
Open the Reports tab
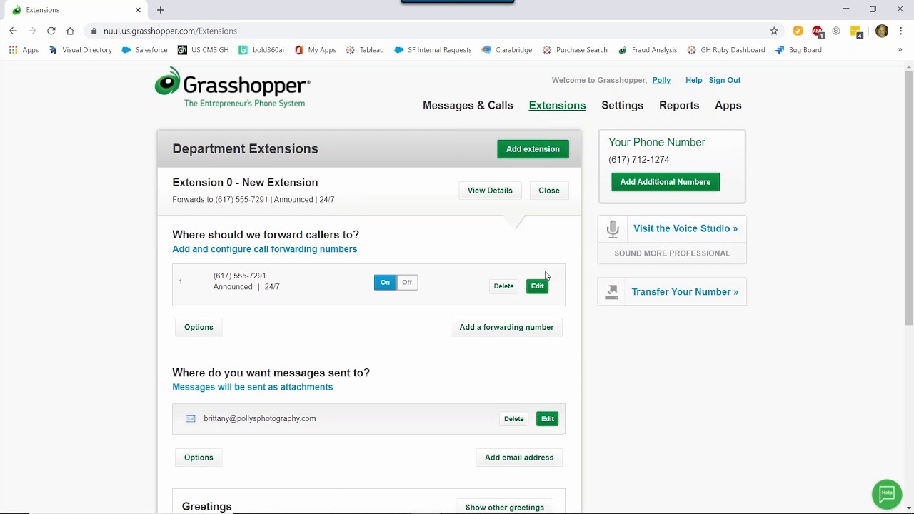point(679,105)
